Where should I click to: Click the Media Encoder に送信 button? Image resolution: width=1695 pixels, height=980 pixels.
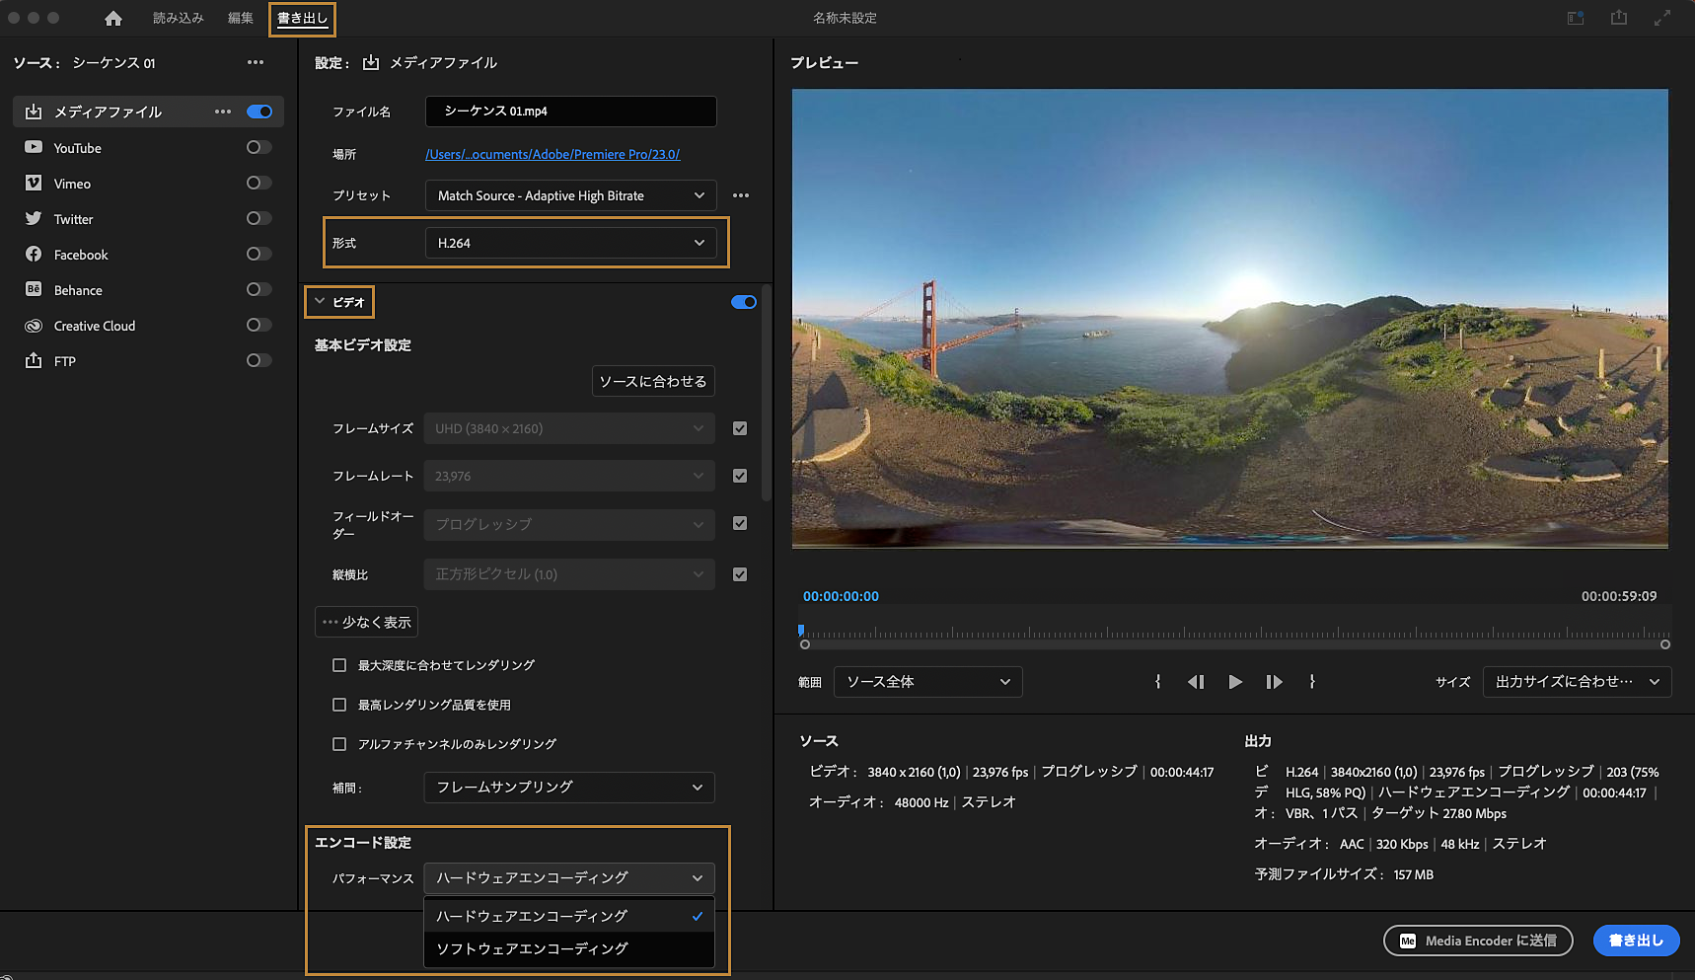point(1477,940)
